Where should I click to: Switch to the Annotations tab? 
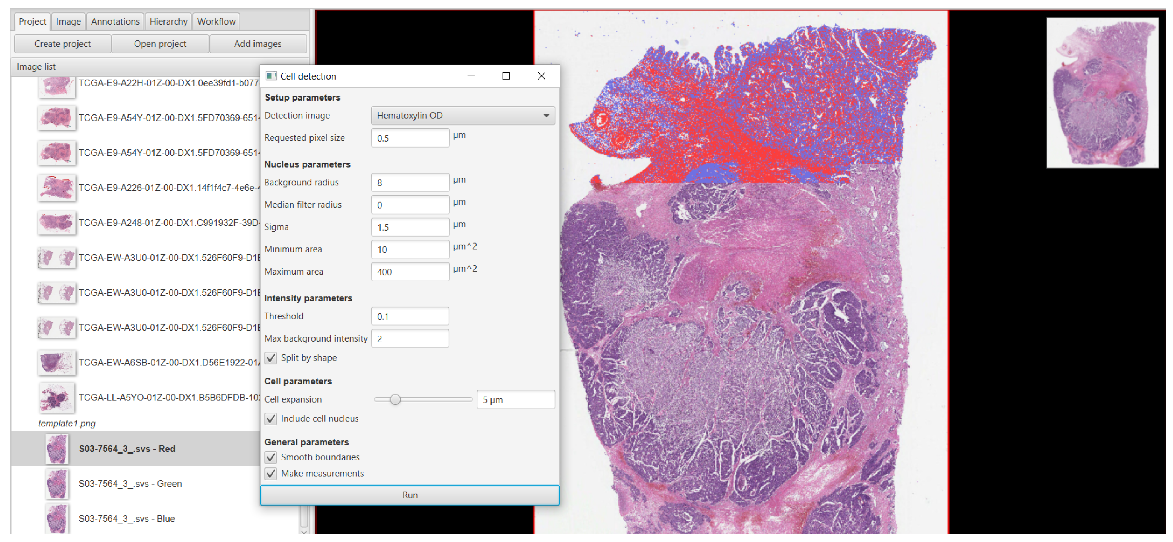click(115, 21)
